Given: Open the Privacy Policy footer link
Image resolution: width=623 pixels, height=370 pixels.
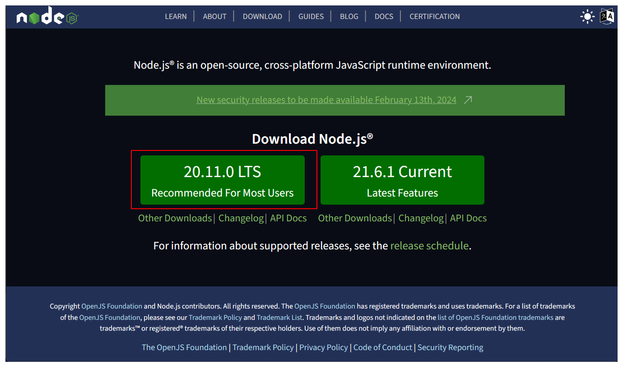Looking at the screenshot, I should coord(324,347).
